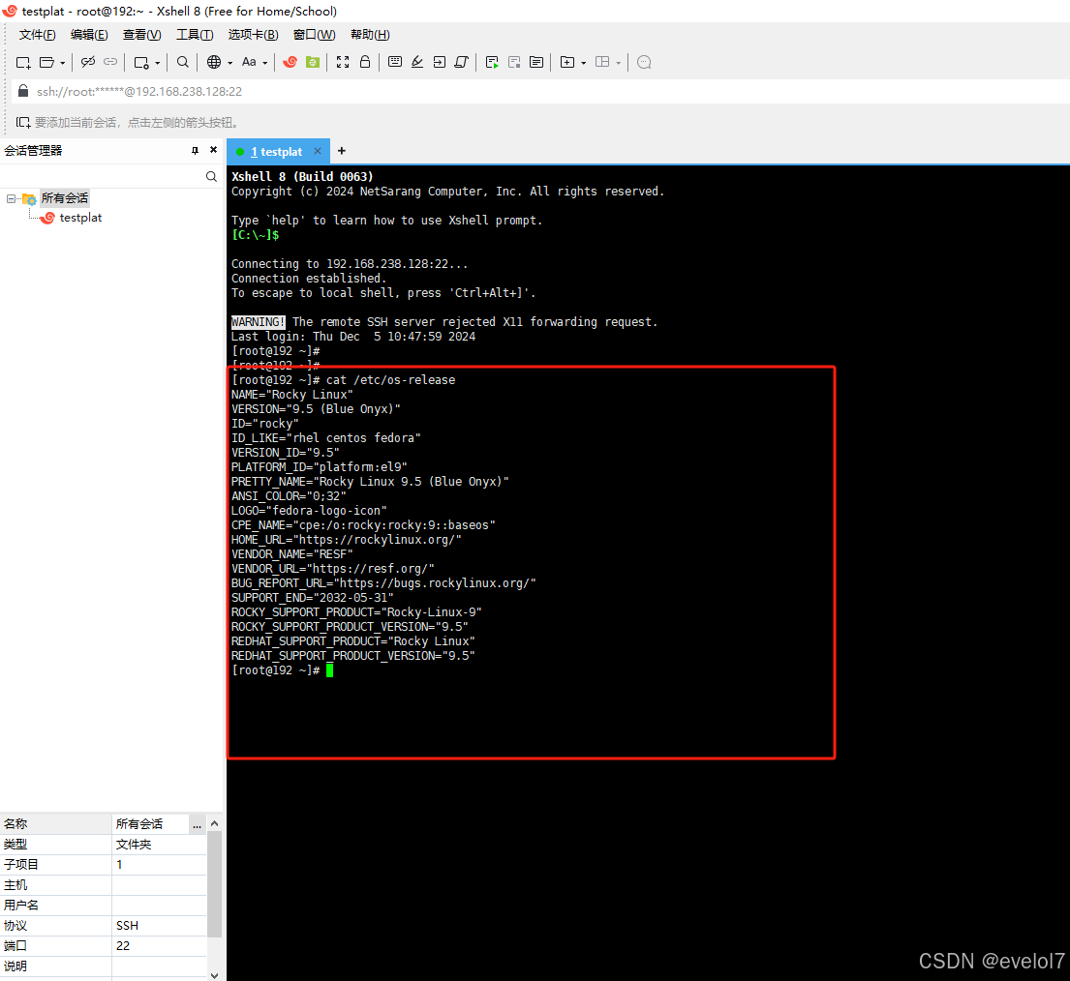Close the testplat tab

point(318,151)
